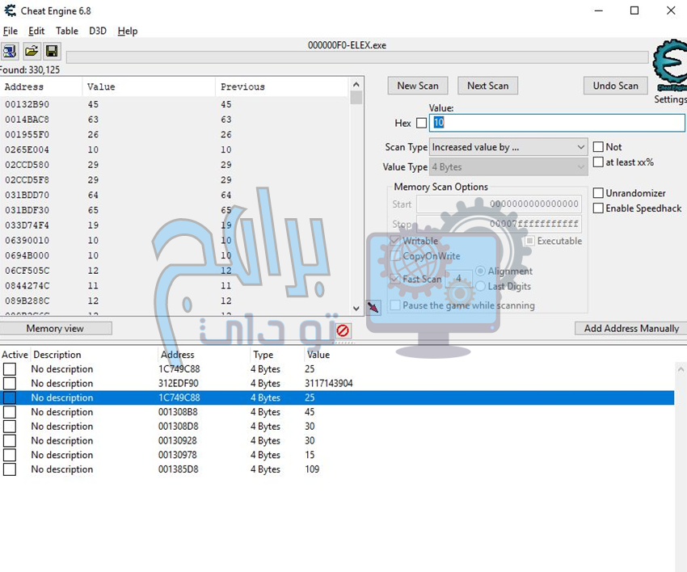Image resolution: width=687 pixels, height=572 pixels.
Task: Click the open process computer icon
Action: [x=10, y=52]
